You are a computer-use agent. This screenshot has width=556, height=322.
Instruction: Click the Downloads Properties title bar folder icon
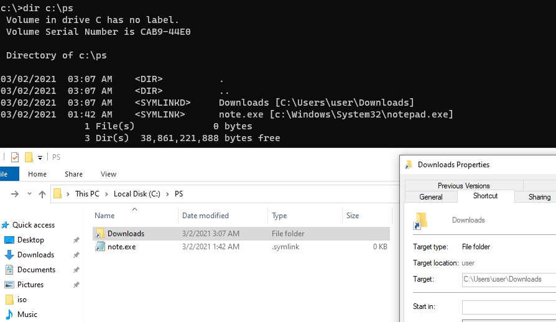[409, 164]
